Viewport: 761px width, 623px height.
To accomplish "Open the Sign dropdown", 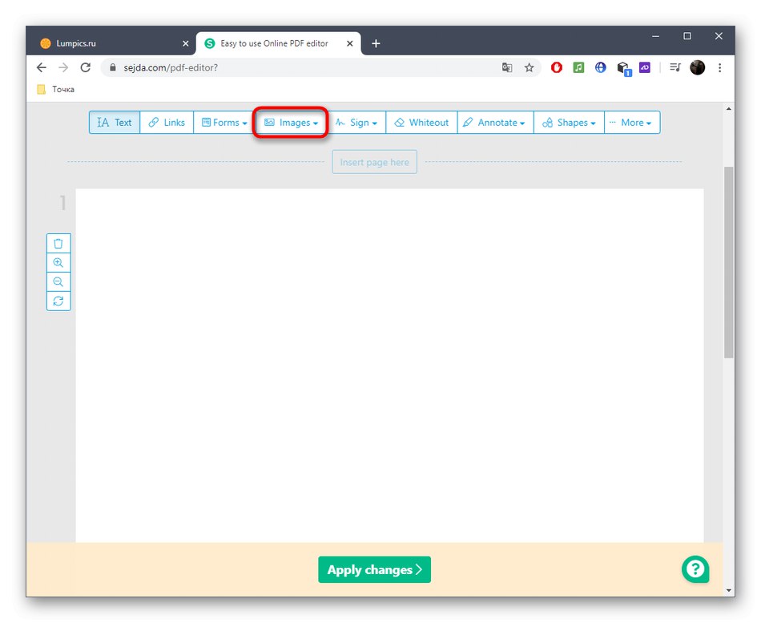I will click(x=357, y=122).
